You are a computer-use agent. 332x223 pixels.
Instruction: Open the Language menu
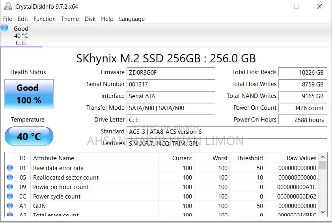(x=132, y=19)
